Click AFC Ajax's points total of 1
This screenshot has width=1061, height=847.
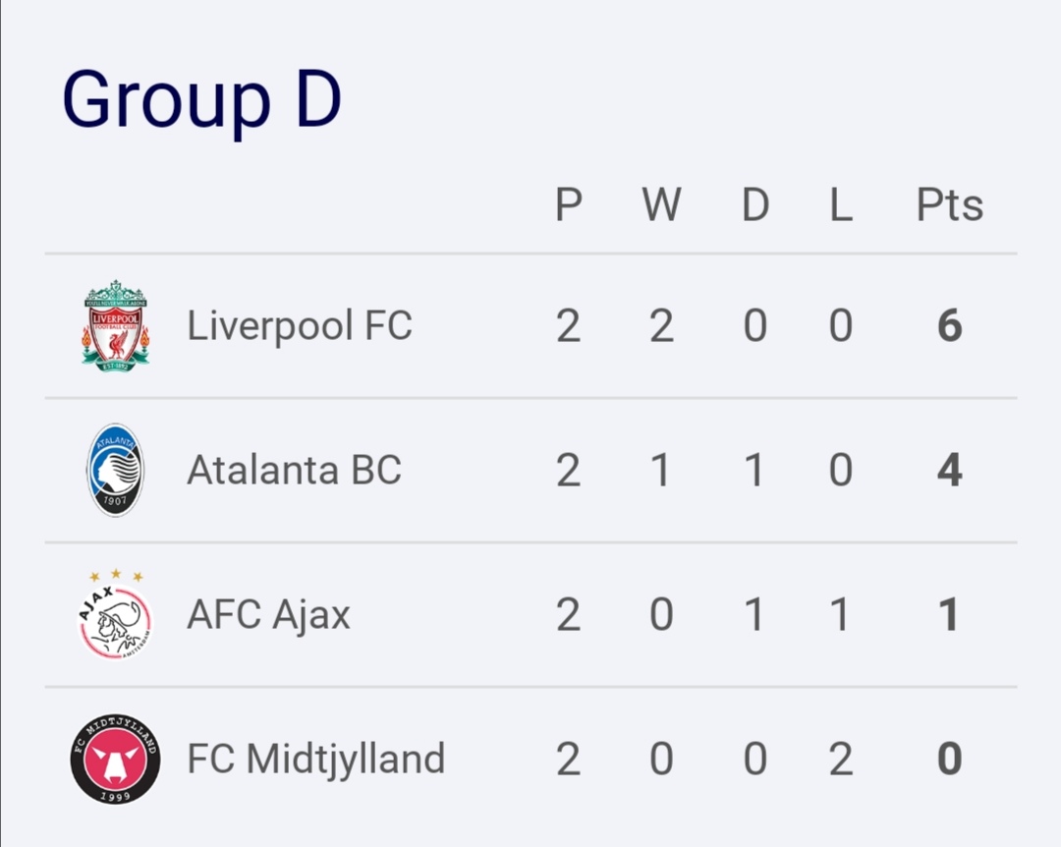pyautogui.click(x=949, y=615)
